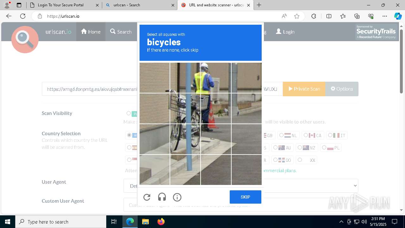Viewport: 405px width, 228px height.
Task: Select captcha tile with orange traffic cone
Action: 216,108
